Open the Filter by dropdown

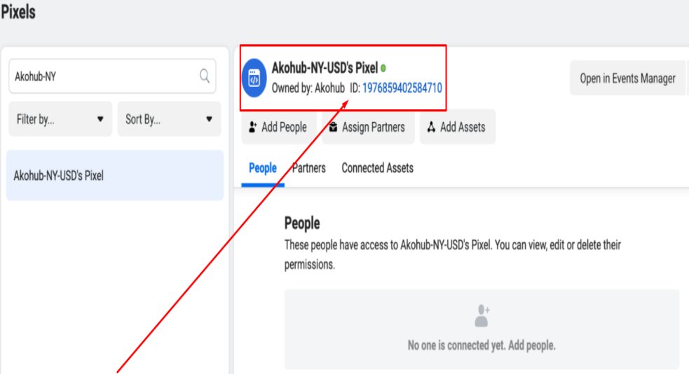pos(60,119)
